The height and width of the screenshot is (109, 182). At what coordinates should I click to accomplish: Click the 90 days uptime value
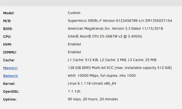pos(93,99)
